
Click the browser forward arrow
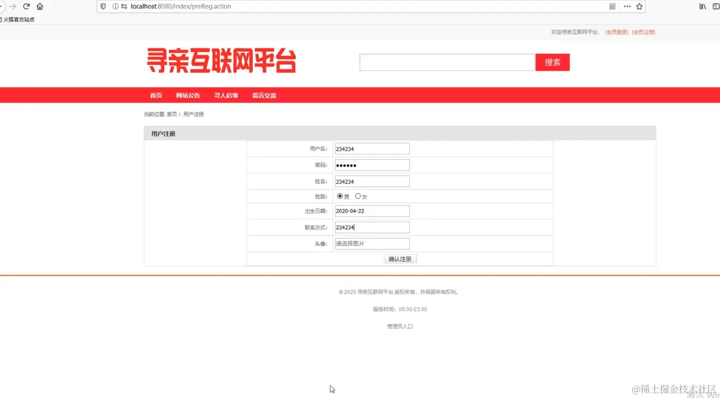(x=13, y=6)
